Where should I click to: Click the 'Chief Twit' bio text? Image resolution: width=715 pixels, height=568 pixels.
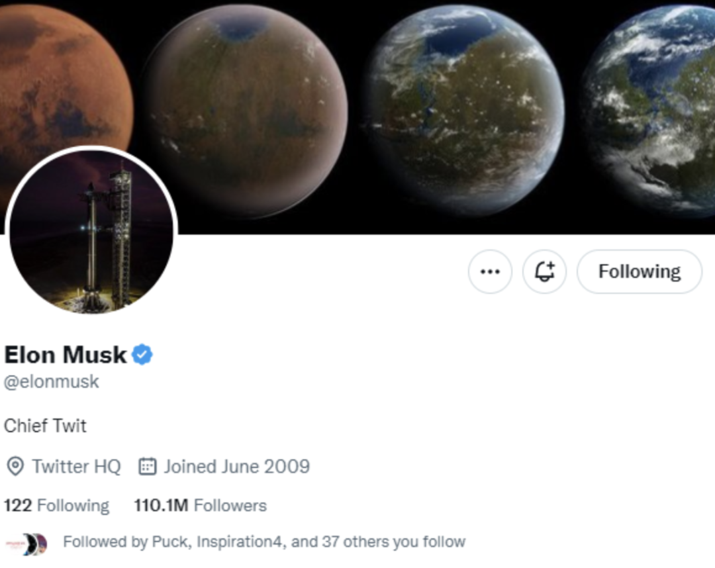(x=45, y=425)
